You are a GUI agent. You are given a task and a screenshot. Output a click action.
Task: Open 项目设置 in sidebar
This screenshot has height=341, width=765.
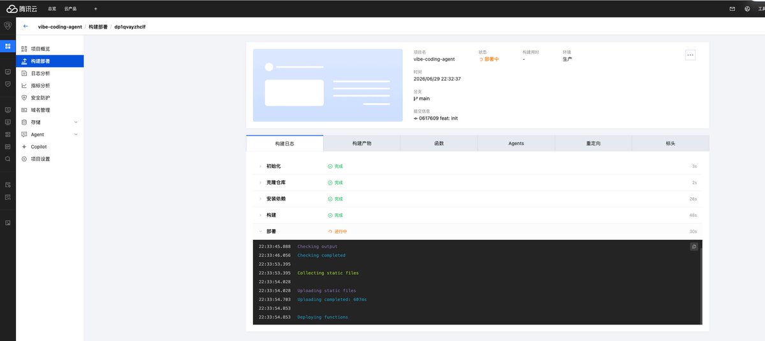(x=50, y=159)
